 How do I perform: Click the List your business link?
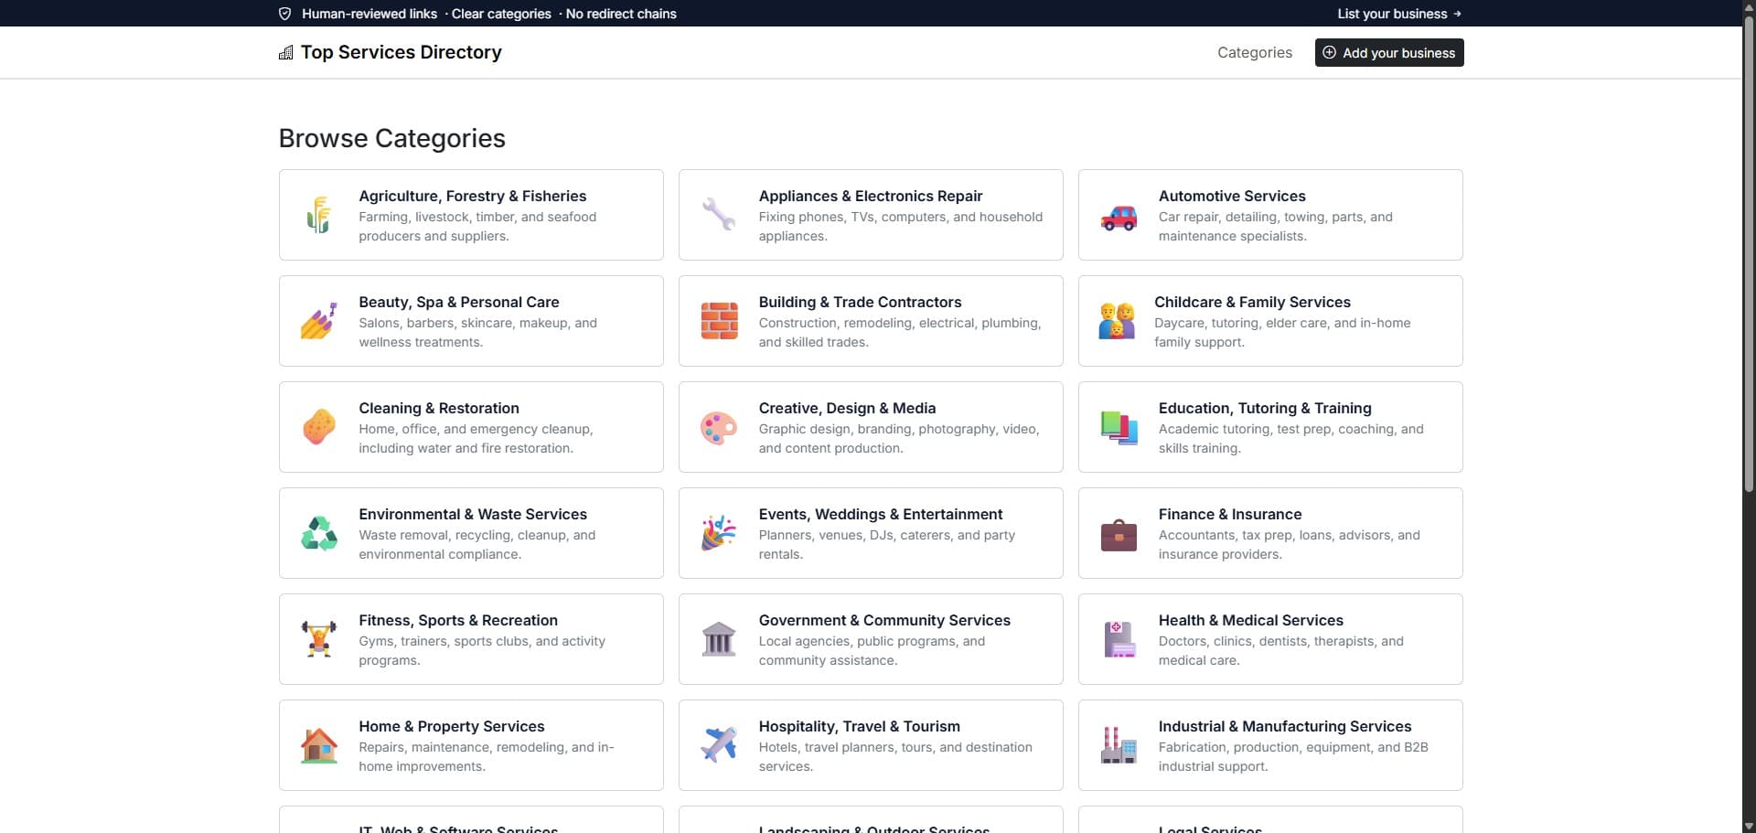[1399, 14]
